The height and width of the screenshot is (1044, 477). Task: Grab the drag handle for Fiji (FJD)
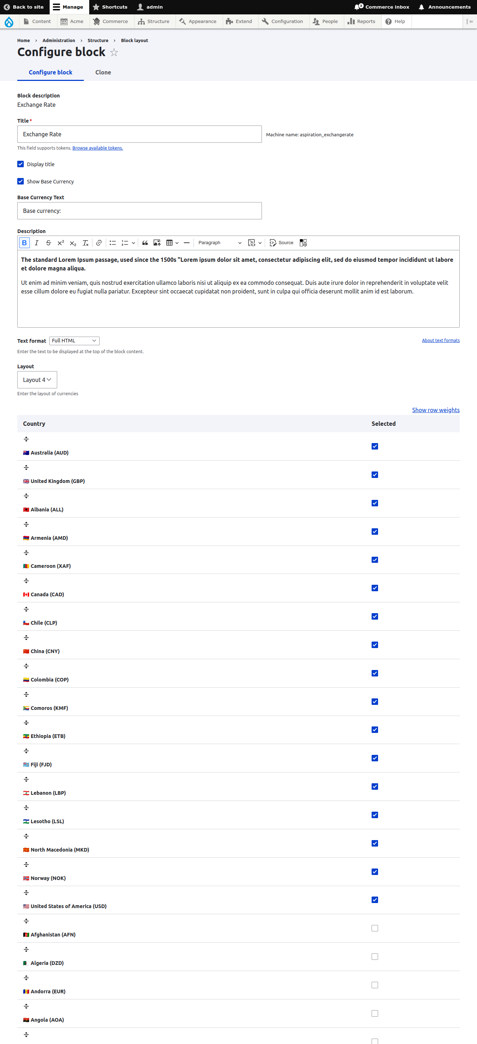(26, 751)
